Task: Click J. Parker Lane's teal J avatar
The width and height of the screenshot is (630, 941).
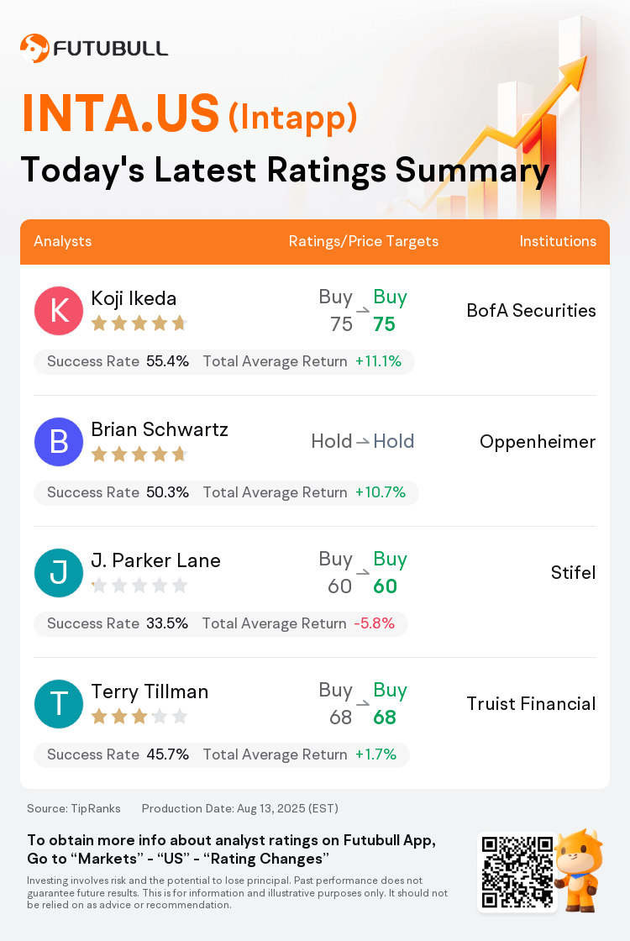Action: coord(59,573)
